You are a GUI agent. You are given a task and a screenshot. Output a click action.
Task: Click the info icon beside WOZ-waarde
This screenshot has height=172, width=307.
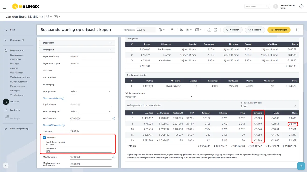(114, 118)
